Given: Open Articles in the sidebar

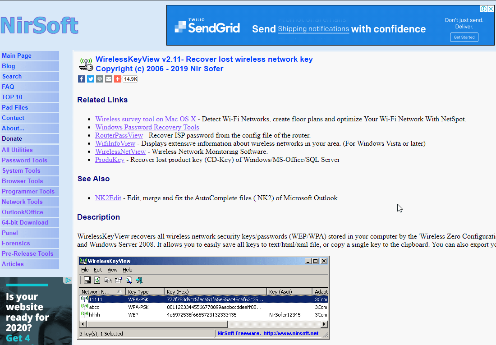Looking at the screenshot, I should coord(30,264).
